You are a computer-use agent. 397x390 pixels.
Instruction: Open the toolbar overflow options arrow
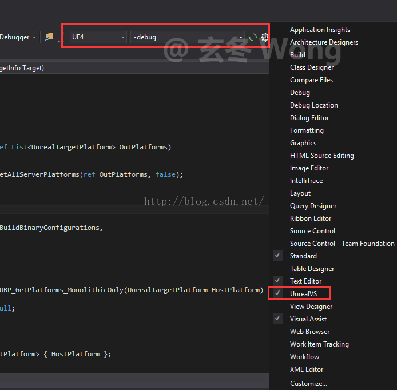pyautogui.click(x=59, y=40)
